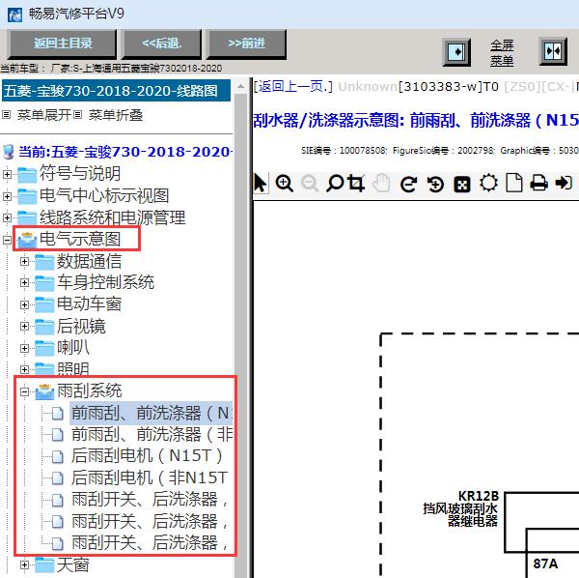Reset the zoom with the circular arrow icon

435,184
